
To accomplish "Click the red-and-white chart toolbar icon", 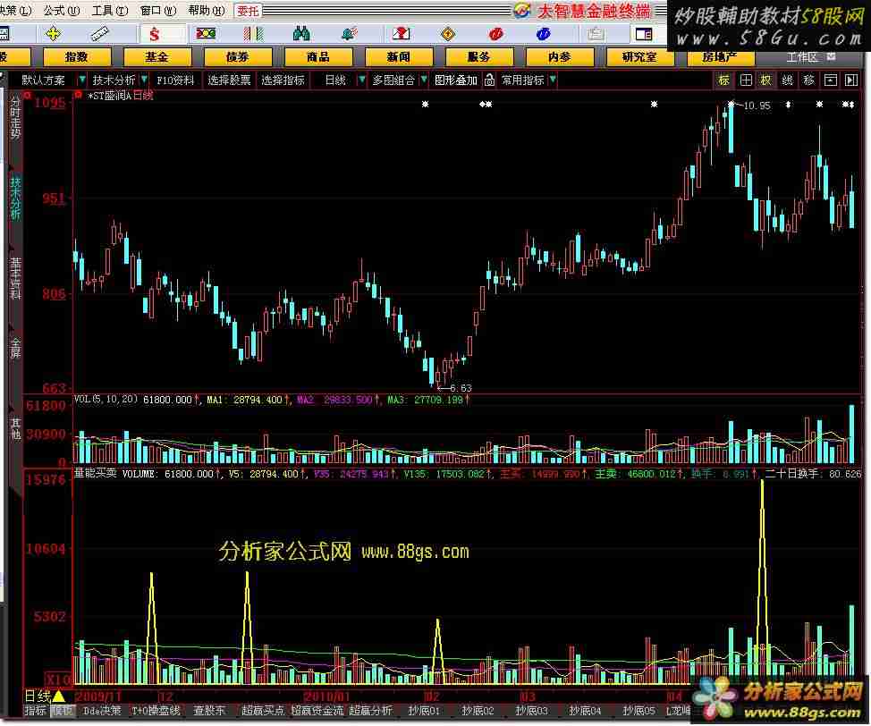I will [401, 34].
